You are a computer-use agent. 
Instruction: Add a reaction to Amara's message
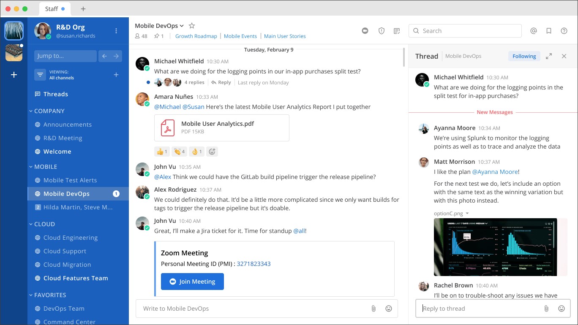212,151
